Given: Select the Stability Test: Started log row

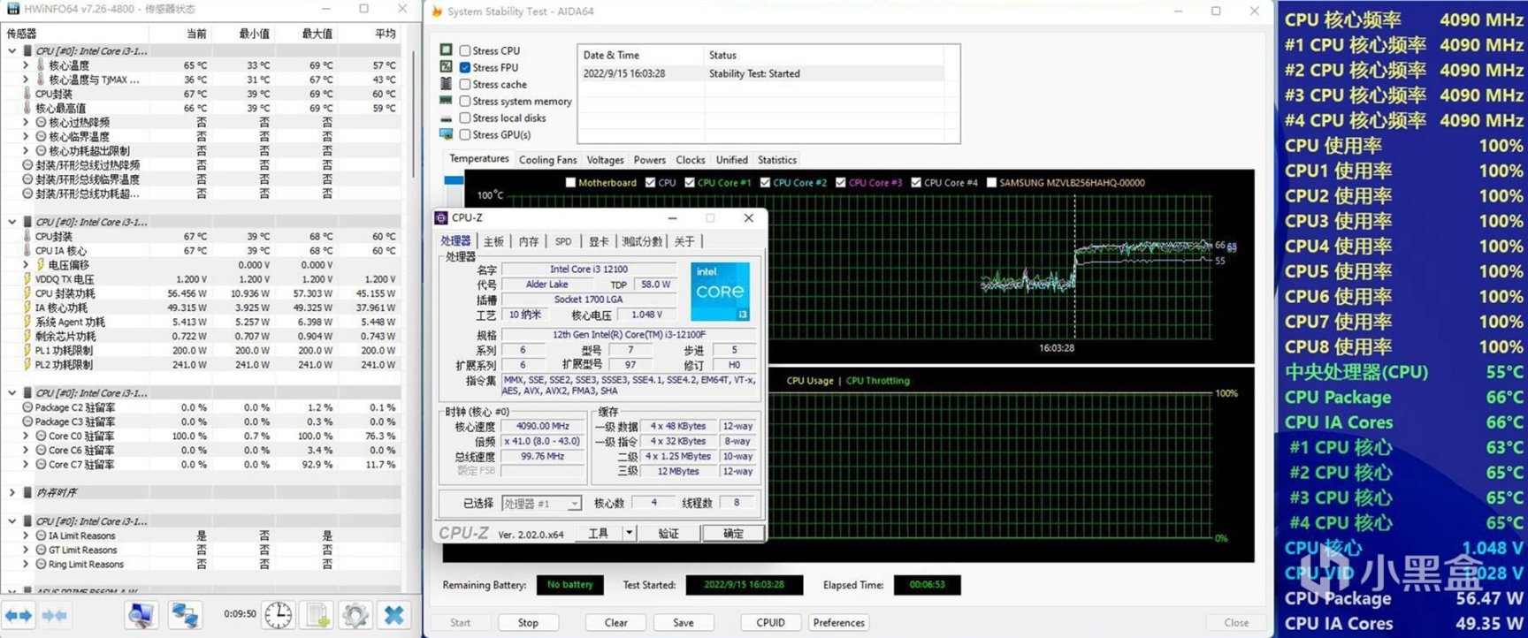Looking at the screenshot, I should click(761, 74).
